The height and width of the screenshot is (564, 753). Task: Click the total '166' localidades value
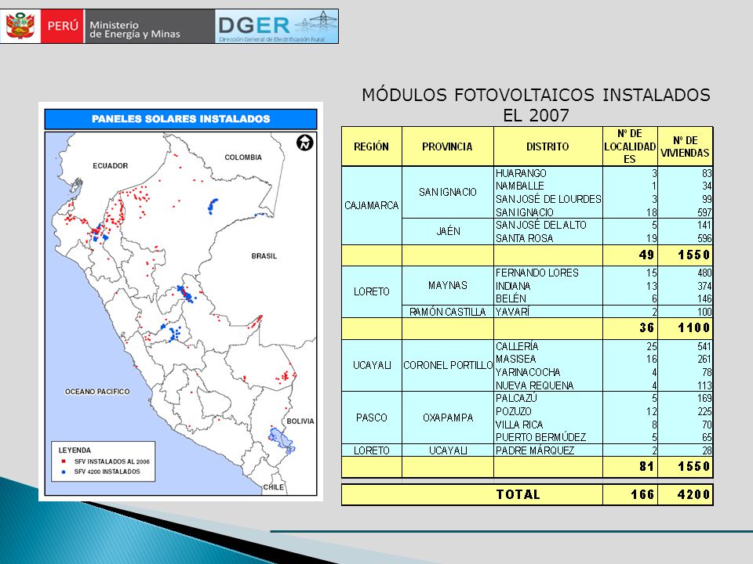tap(642, 494)
